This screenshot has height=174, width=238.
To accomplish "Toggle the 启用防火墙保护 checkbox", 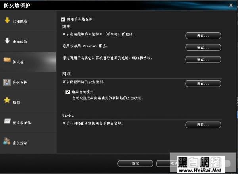I will click(63, 19).
